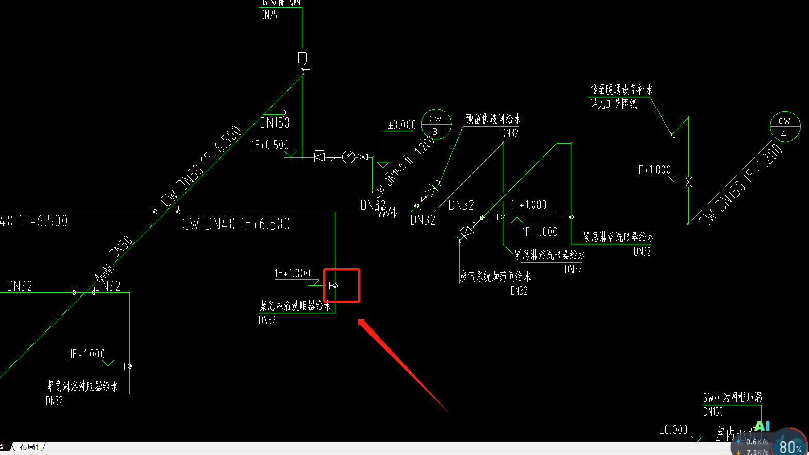Image resolution: width=809 pixels, height=455 pixels.
Task: Click the DN150 label under SW/4为网框地漏
Action: pyautogui.click(x=713, y=412)
